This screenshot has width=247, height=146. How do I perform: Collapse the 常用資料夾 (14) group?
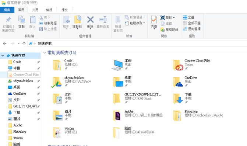pyautogui.click(x=45, y=53)
